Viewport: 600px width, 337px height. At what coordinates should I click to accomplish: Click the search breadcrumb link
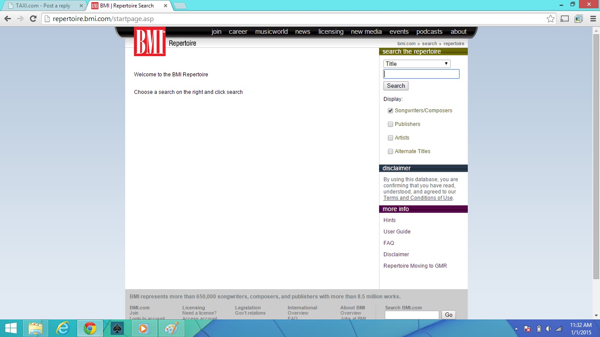[x=430, y=43]
